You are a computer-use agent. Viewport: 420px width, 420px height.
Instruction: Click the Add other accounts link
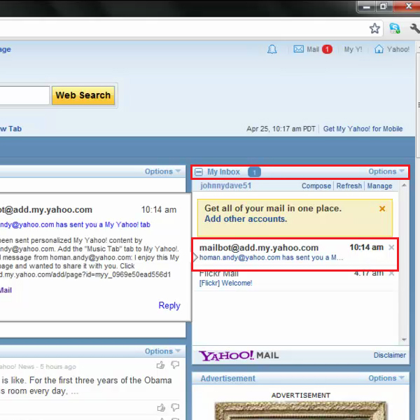(246, 219)
